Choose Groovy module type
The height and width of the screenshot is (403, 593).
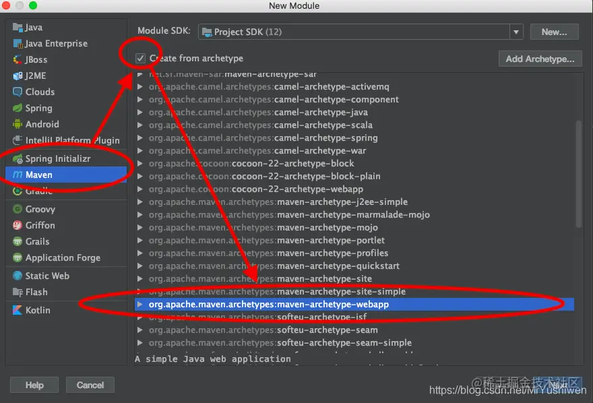pos(66,209)
